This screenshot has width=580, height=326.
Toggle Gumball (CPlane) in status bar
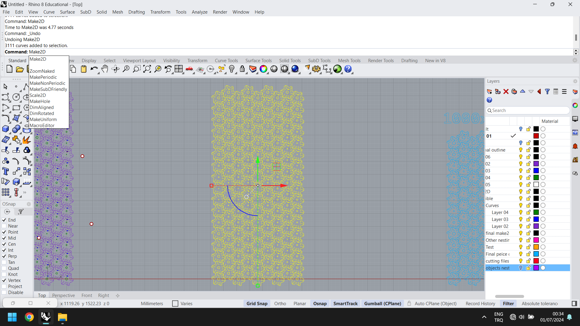point(382,304)
